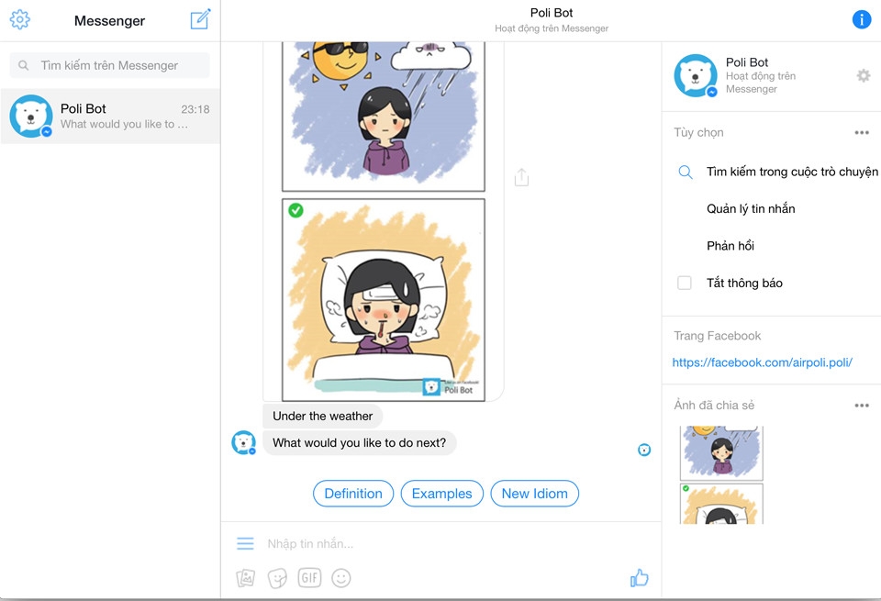Click the 23:18 timestamp in the conversation list

[195, 109]
